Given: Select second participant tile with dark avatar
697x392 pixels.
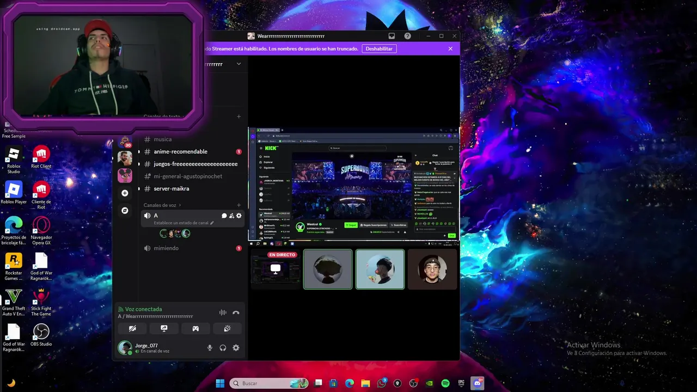Looking at the screenshot, I should tap(328, 269).
